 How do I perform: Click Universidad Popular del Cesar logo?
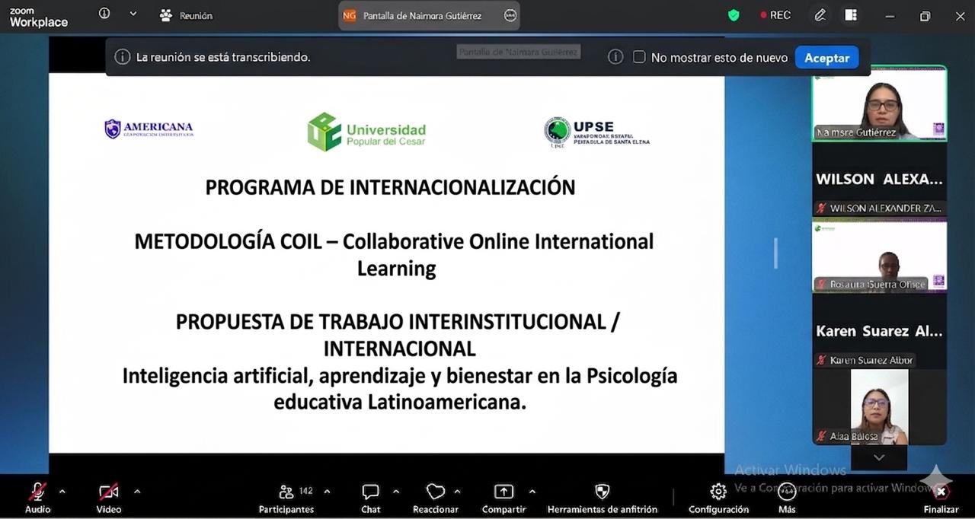click(x=366, y=132)
